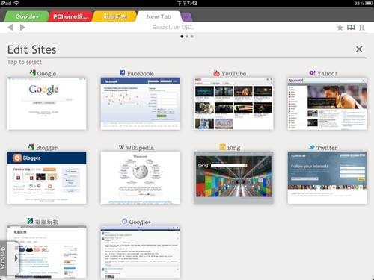Tap the Search or URL field
Image resolution: width=374 pixels, height=280 pixels.
pos(173,27)
